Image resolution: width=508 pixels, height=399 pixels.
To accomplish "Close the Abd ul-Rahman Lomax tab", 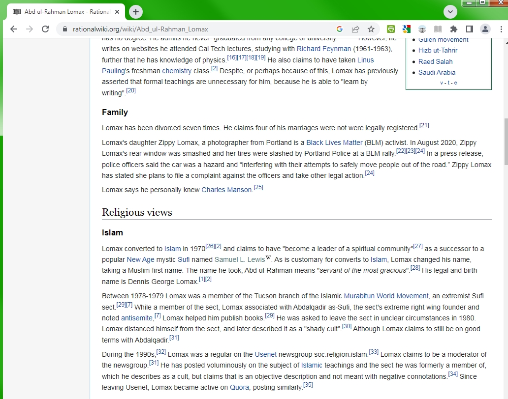I will [x=117, y=12].
